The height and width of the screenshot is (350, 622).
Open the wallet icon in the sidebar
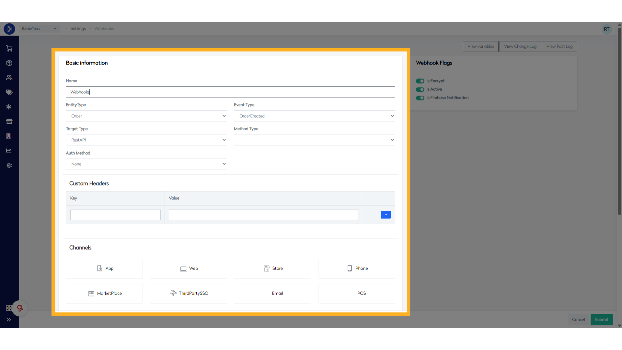pos(9,121)
